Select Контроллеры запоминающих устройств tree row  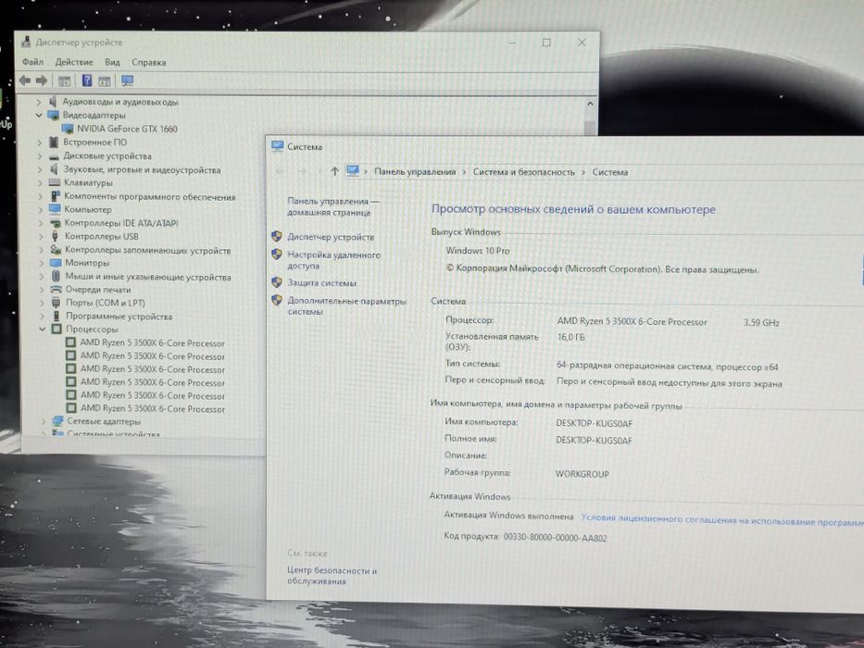[x=147, y=250]
